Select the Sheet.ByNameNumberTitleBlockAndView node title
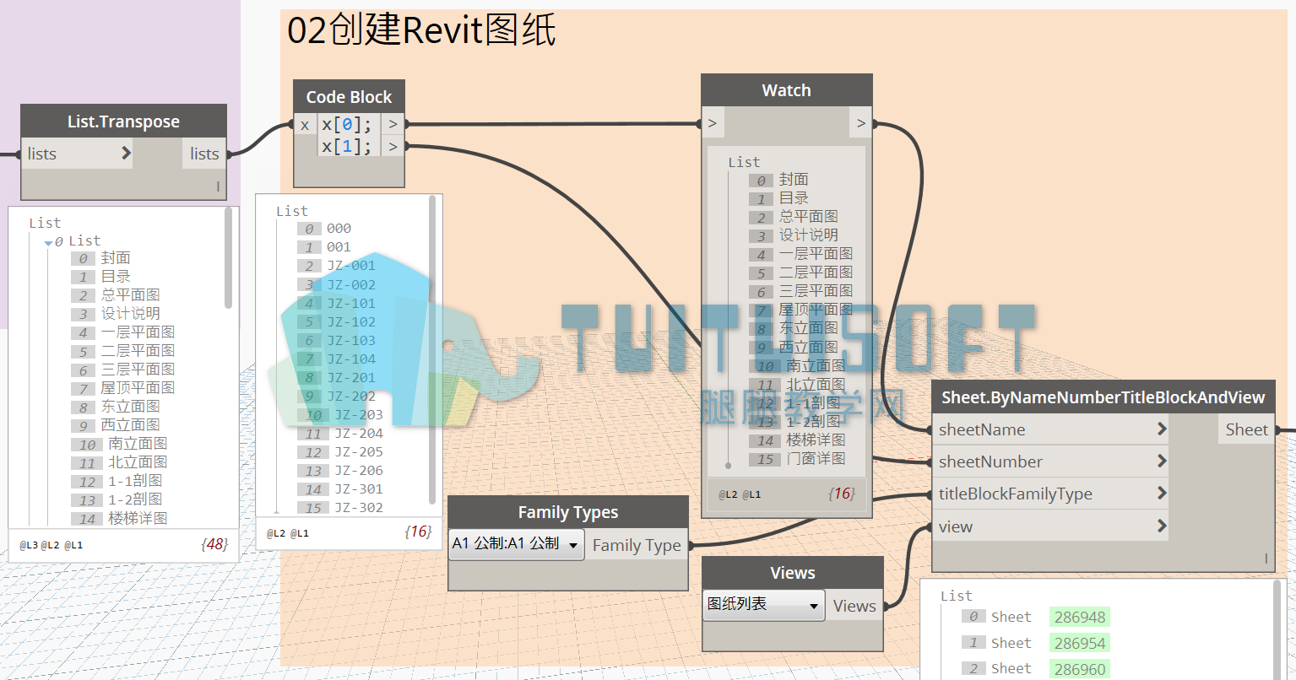The height and width of the screenshot is (680, 1296). point(1103,397)
